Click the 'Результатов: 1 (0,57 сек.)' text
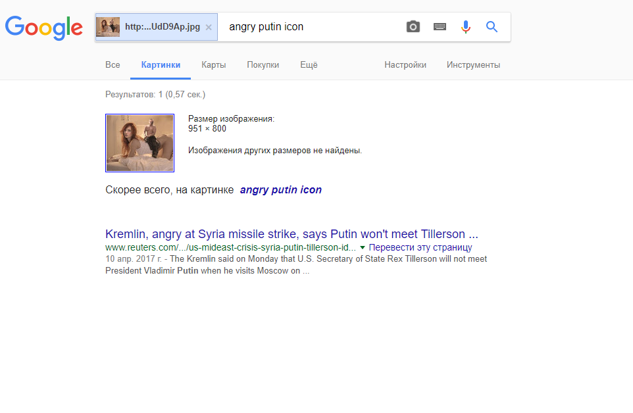The height and width of the screenshot is (413, 633). click(155, 95)
